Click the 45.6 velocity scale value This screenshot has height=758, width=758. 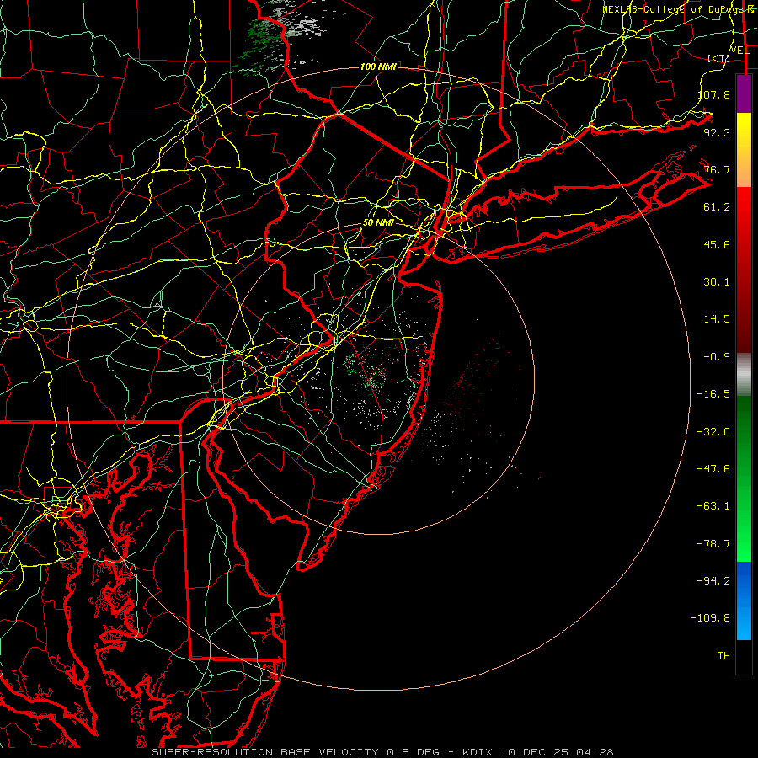pos(717,244)
